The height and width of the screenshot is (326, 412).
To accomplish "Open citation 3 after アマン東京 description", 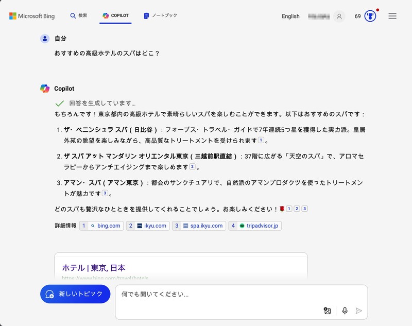I will (105, 193).
